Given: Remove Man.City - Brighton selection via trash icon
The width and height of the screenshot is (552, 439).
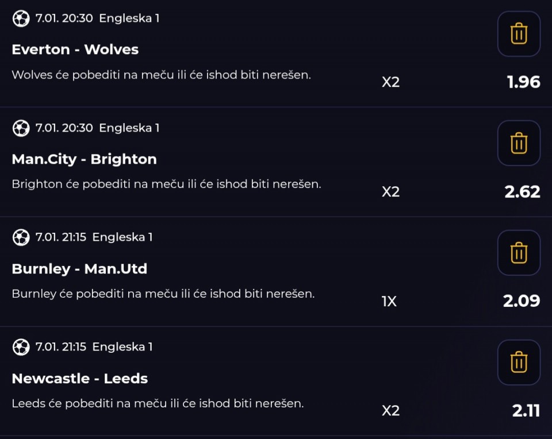Looking at the screenshot, I should click(x=519, y=143).
